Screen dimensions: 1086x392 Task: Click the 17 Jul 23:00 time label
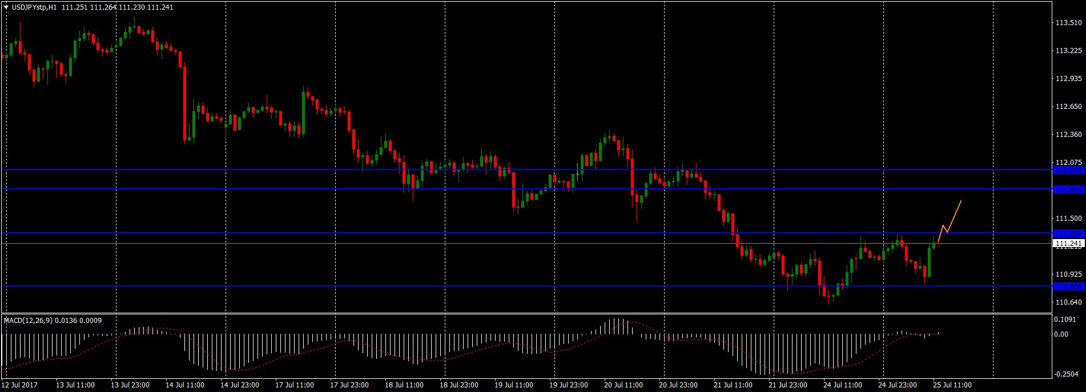349,385
